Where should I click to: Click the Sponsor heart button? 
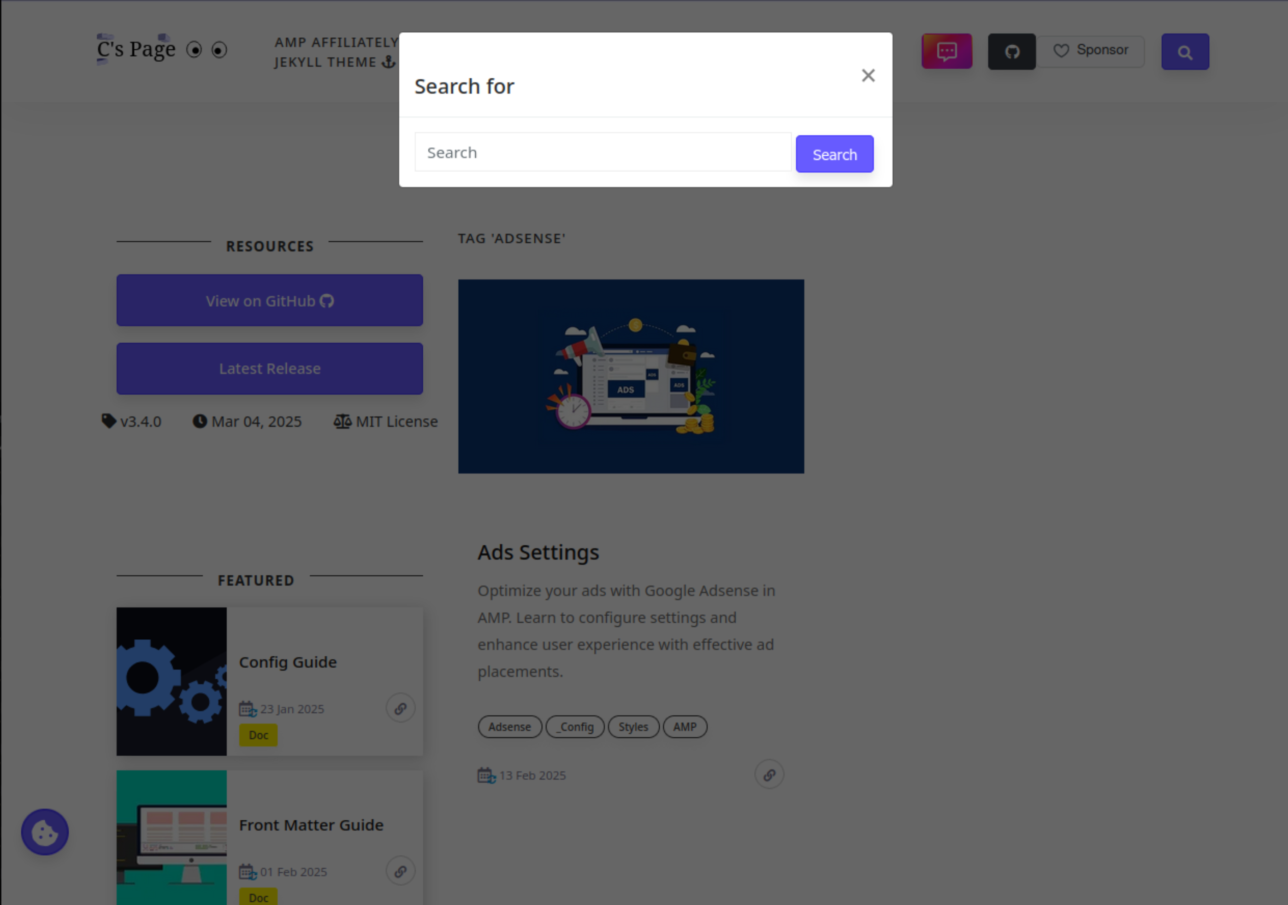tap(1091, 51)
